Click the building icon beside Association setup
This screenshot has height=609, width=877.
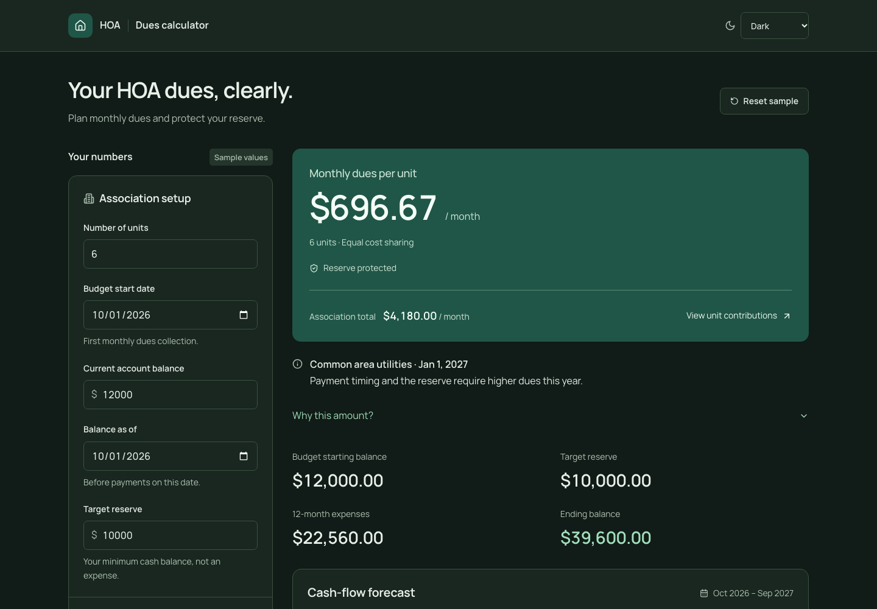[x=89, y=199]
